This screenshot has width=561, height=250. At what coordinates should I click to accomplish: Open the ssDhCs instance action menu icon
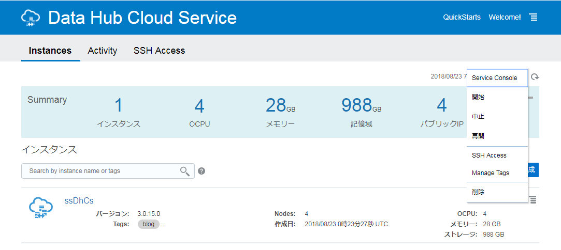click(533, 200)
